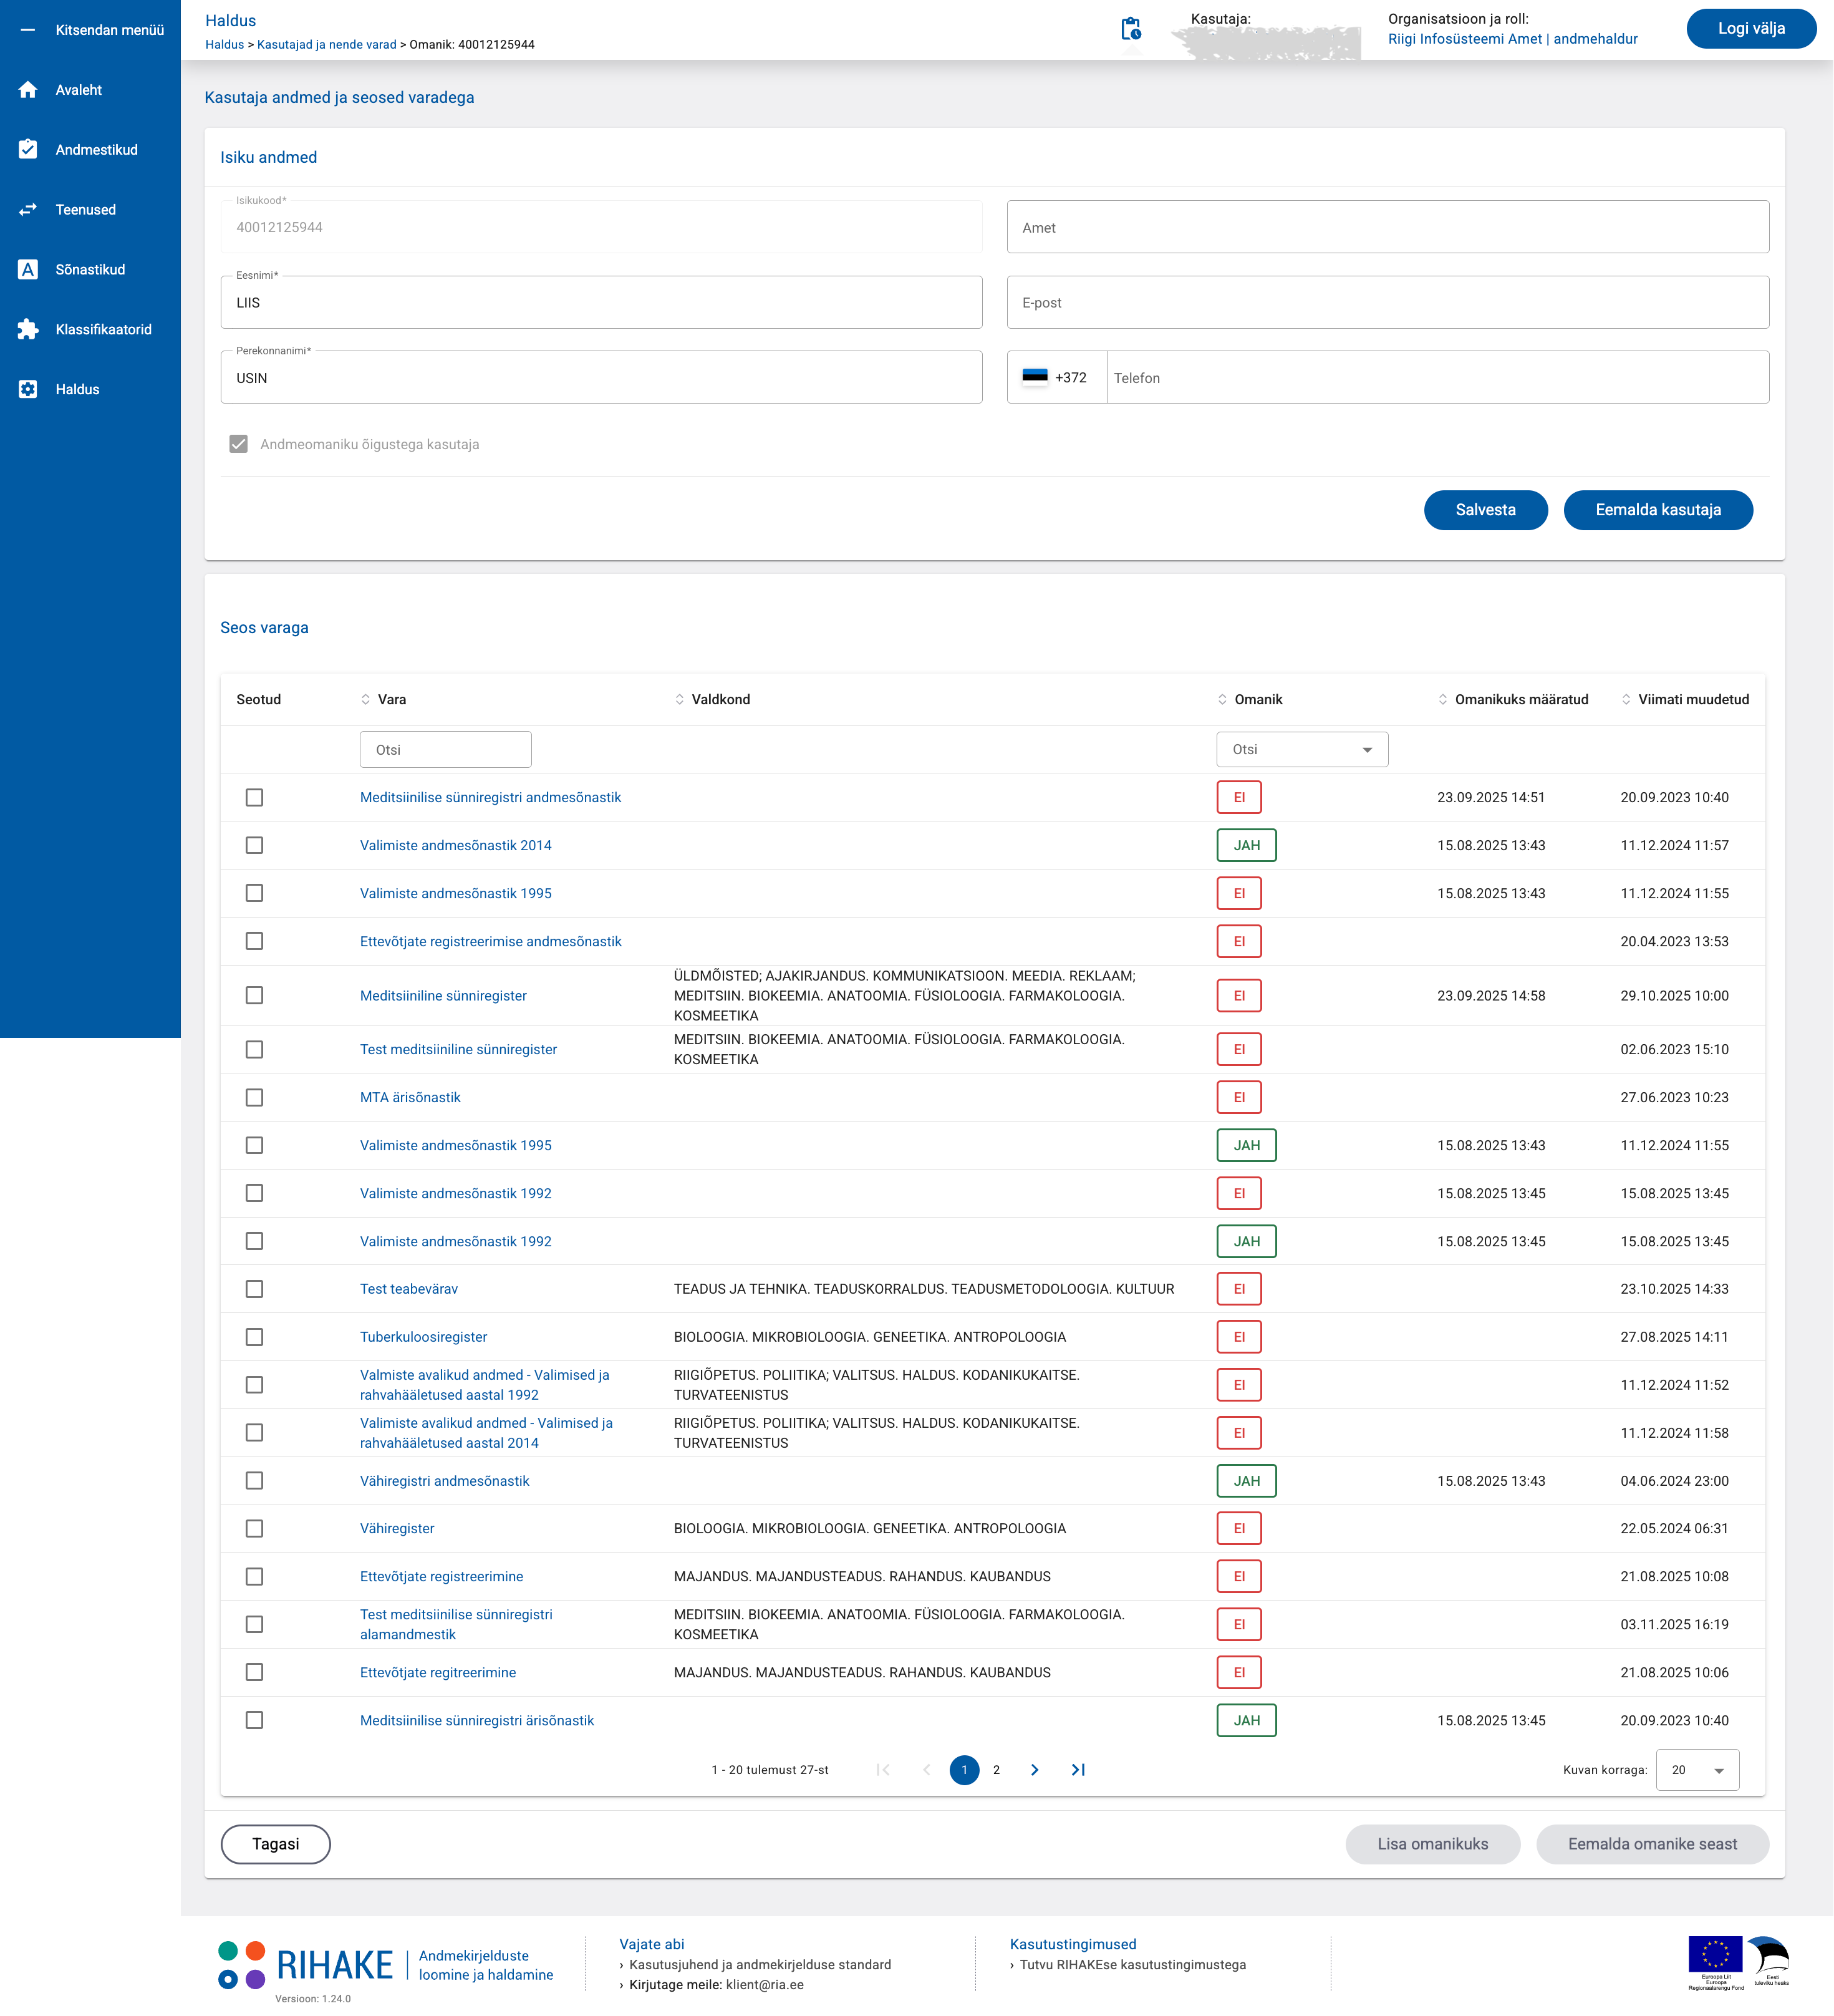Click the E-post input field
The height and width of the screenshot is (2016, 1834).
tap(1387, 303)
